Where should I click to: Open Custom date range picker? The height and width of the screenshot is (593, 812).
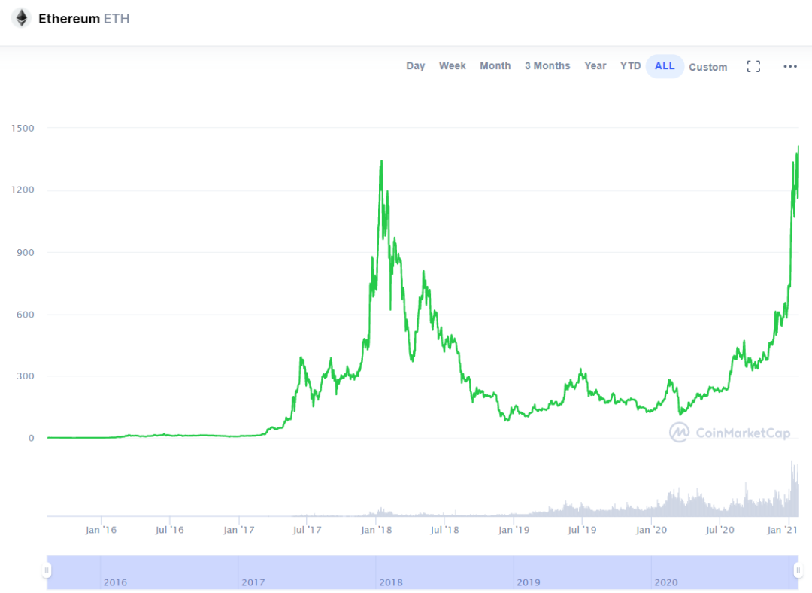click(708, 67)
